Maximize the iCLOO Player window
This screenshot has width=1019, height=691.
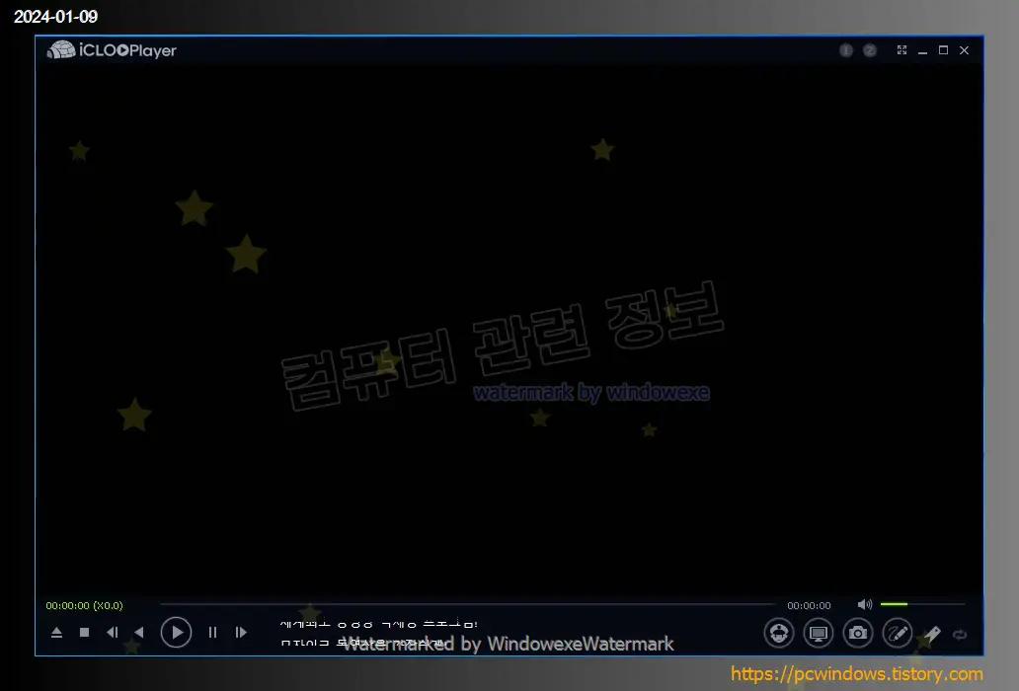(944, 50)
